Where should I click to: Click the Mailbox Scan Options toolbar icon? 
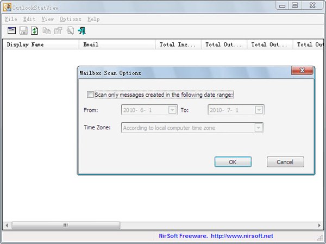pos(11,30)
